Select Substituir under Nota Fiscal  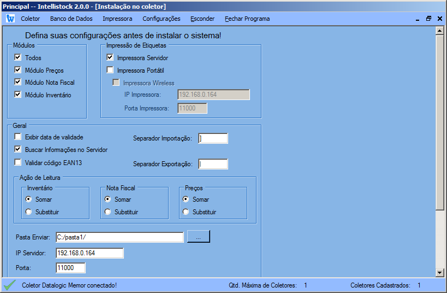click(x=108, y=212)
